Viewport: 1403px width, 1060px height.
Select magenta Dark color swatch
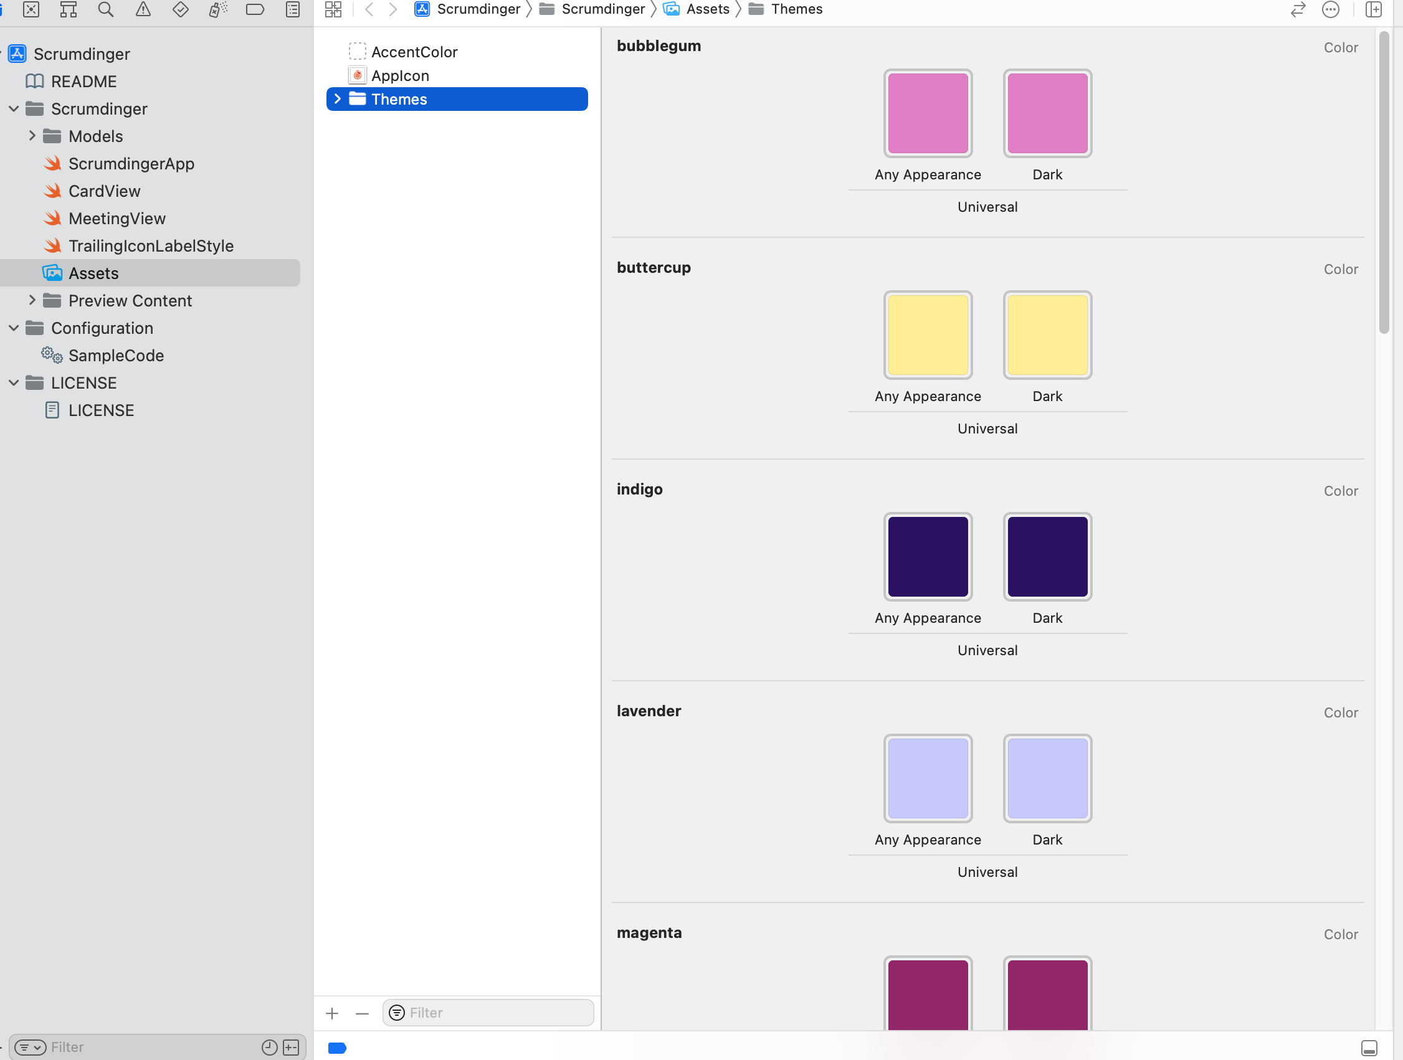click(1047, 993)
